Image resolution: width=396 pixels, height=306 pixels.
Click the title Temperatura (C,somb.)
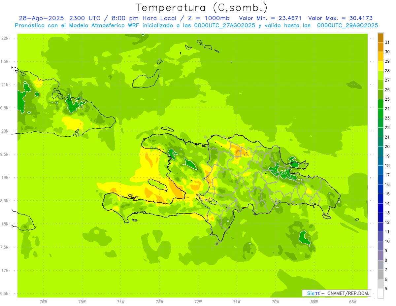pyautogui.click(x=201, y=7)
